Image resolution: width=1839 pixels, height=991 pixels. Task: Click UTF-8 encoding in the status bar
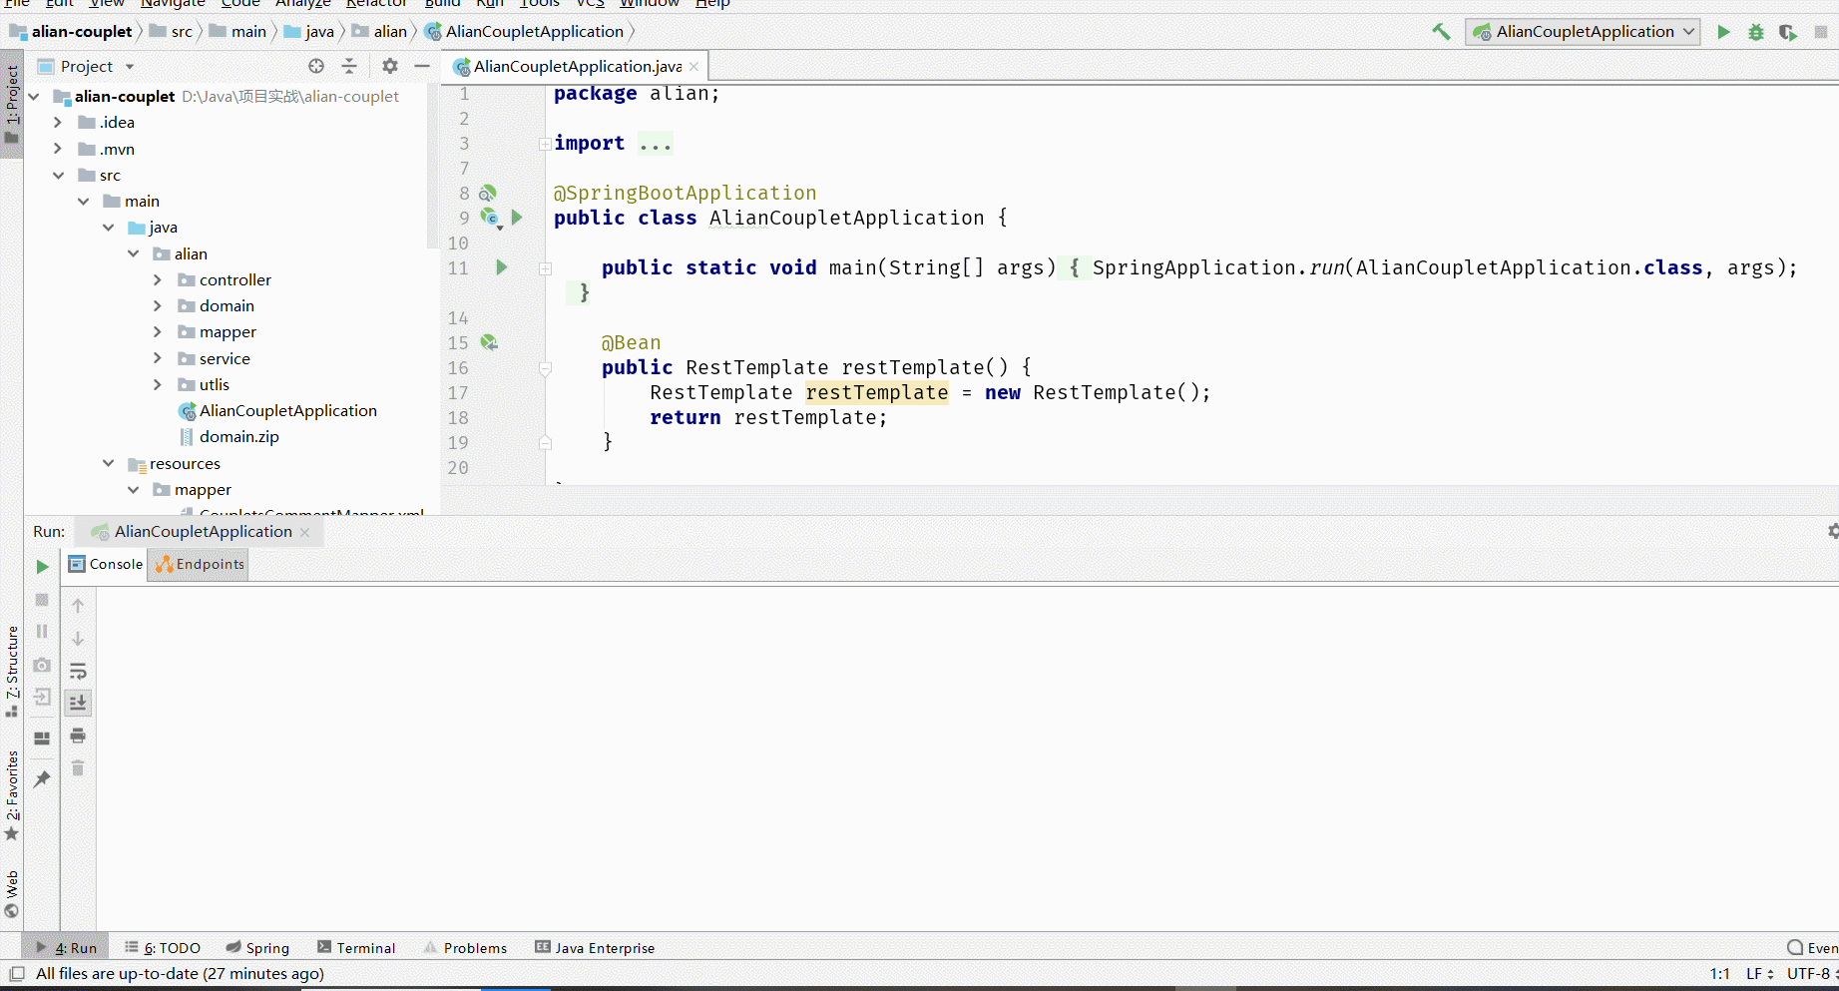(x=1808, y=973)
